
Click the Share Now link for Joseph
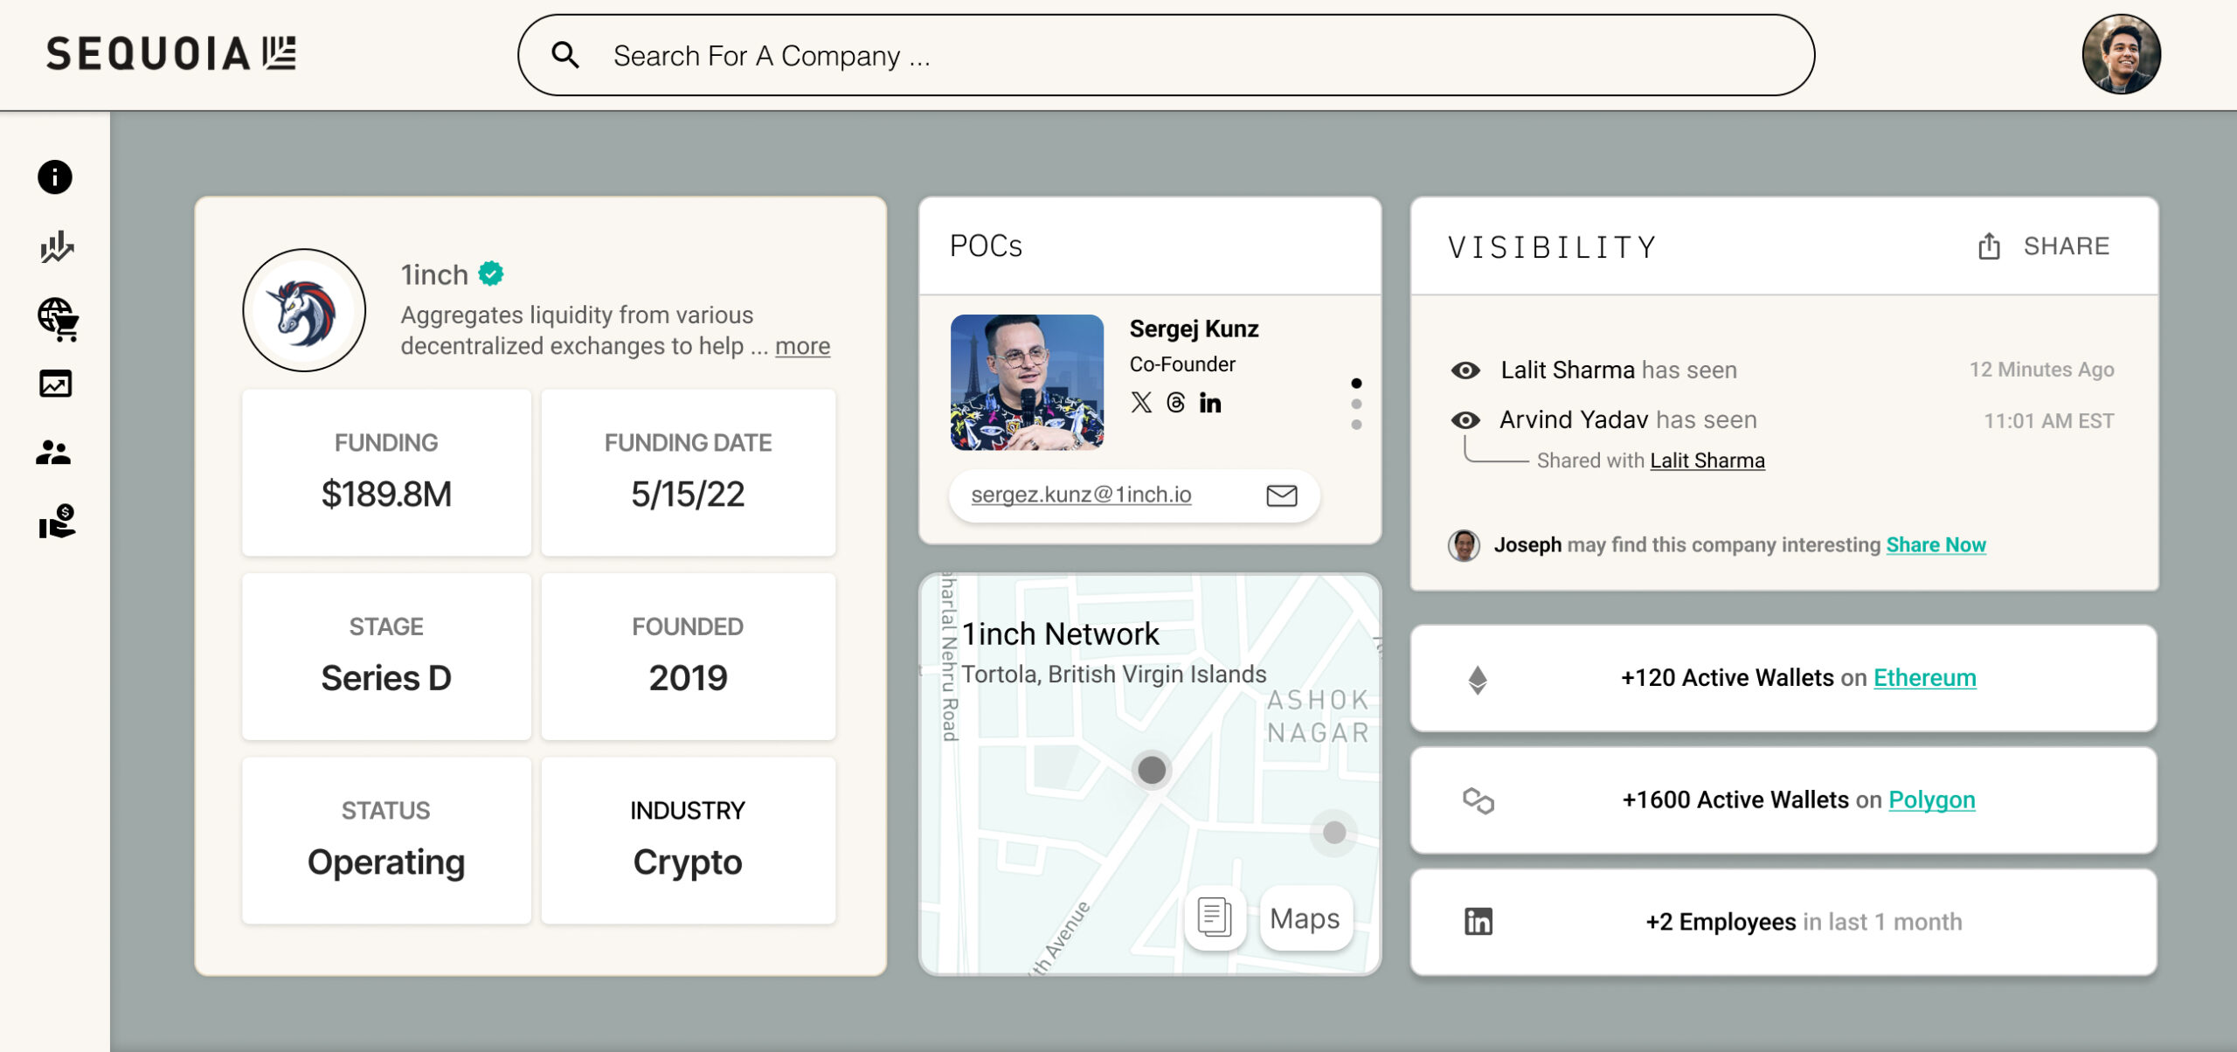pos(1936,545)
